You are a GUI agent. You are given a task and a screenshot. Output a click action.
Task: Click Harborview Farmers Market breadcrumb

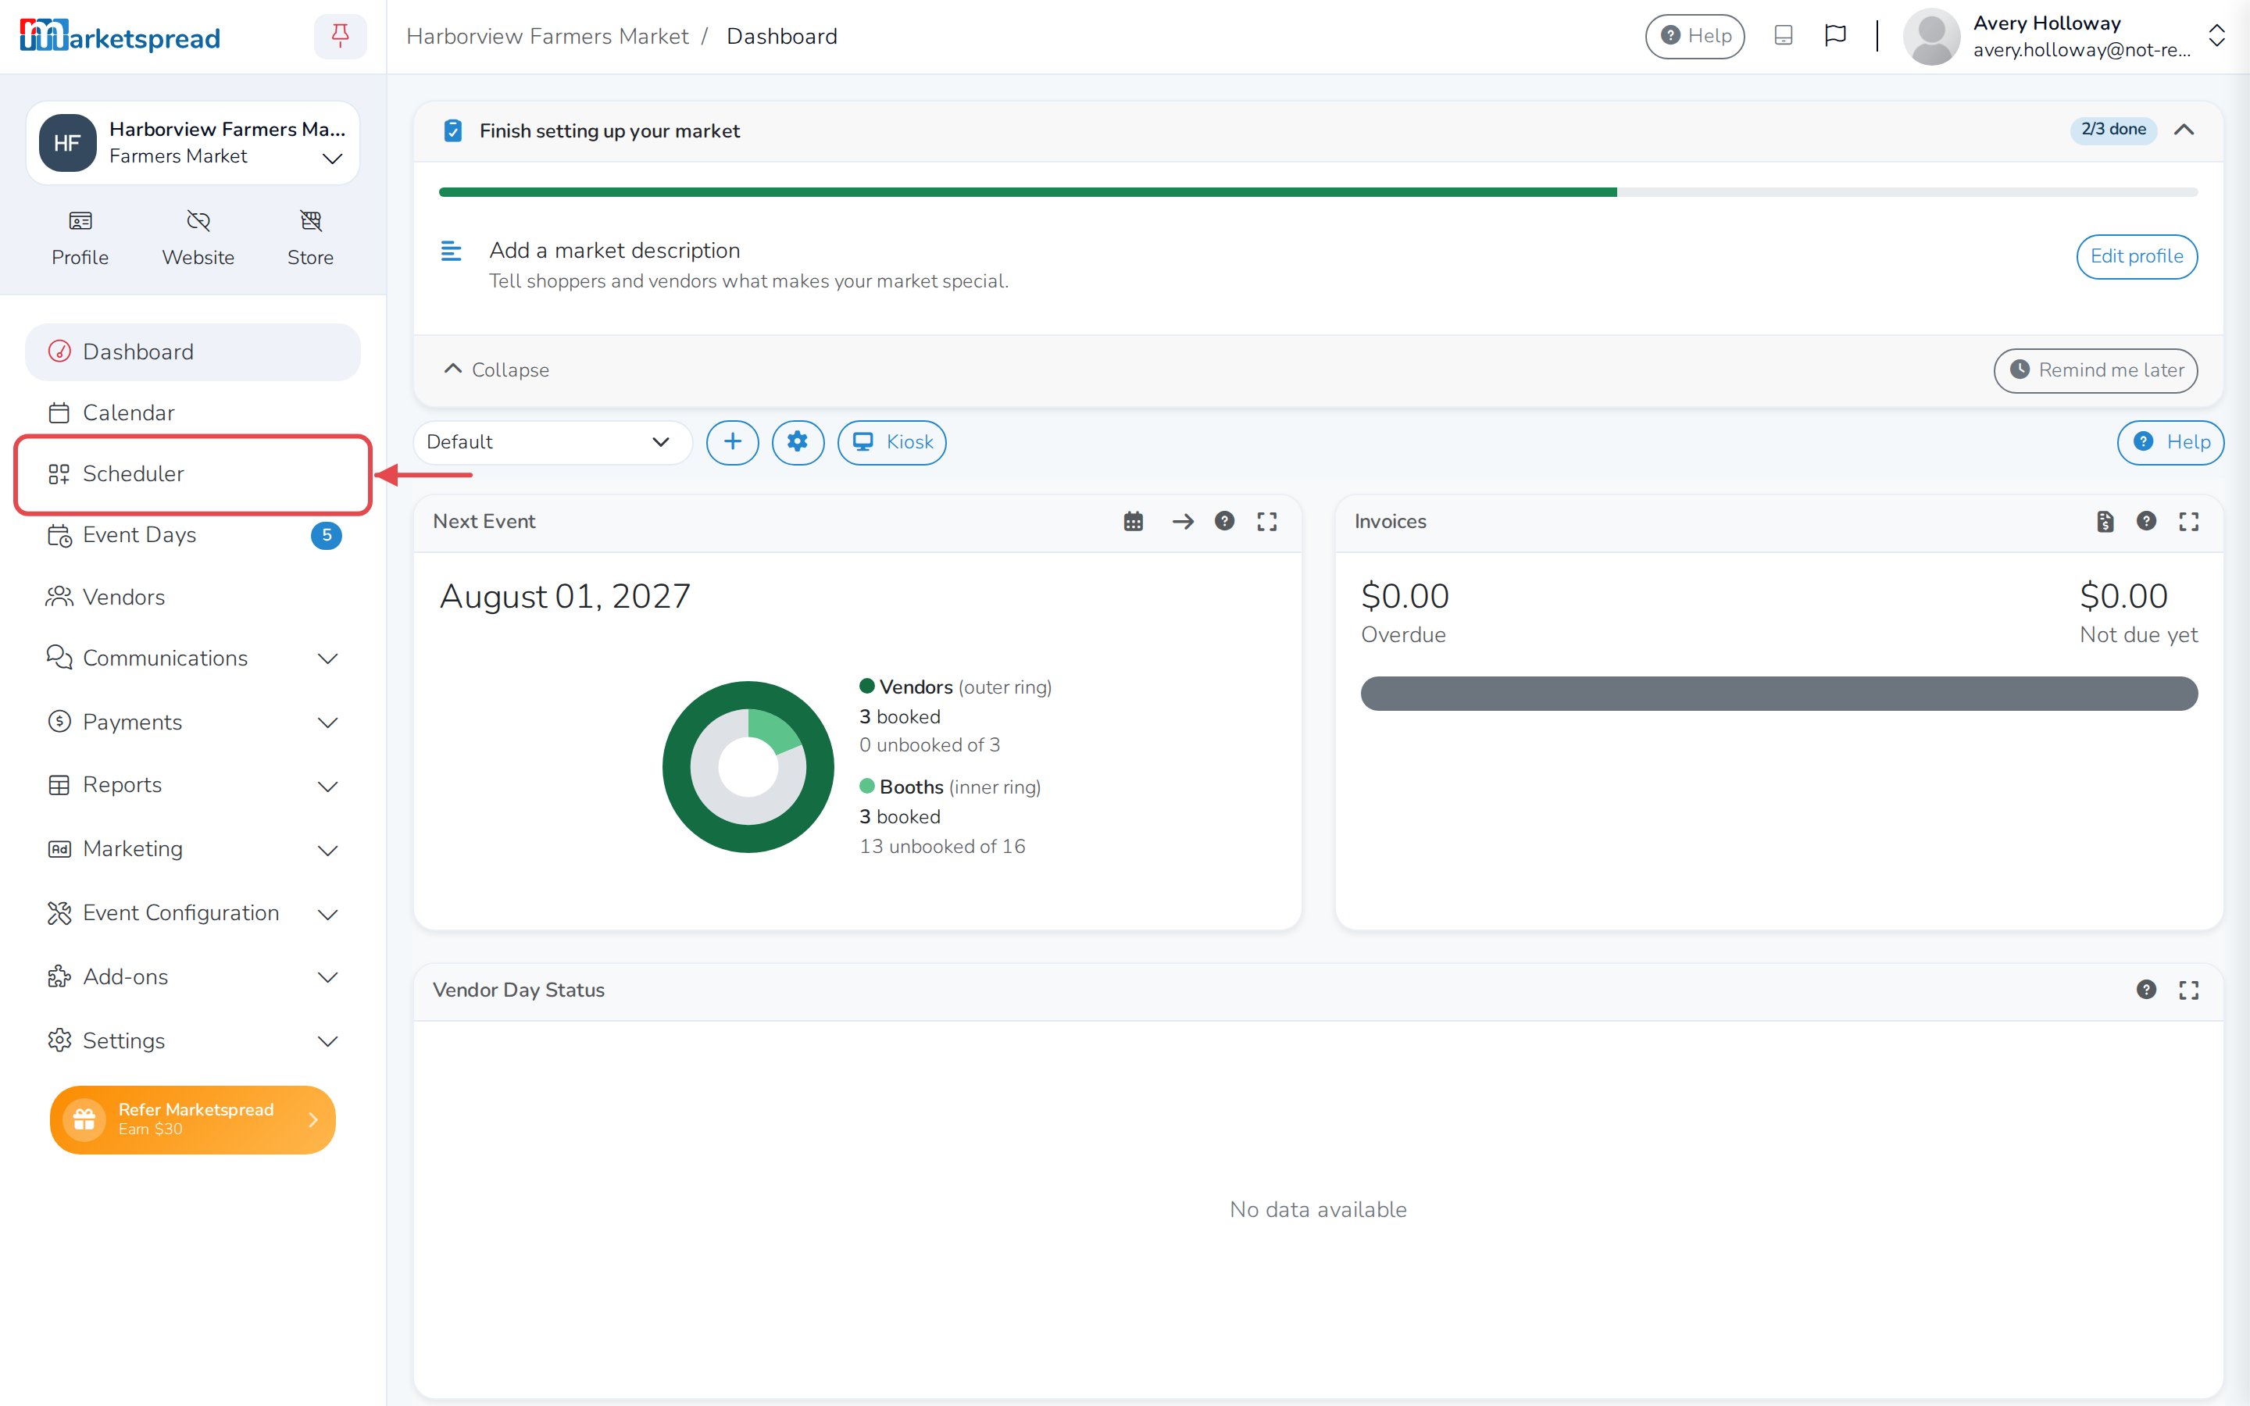pyautogui.click(x=548, y=36)
